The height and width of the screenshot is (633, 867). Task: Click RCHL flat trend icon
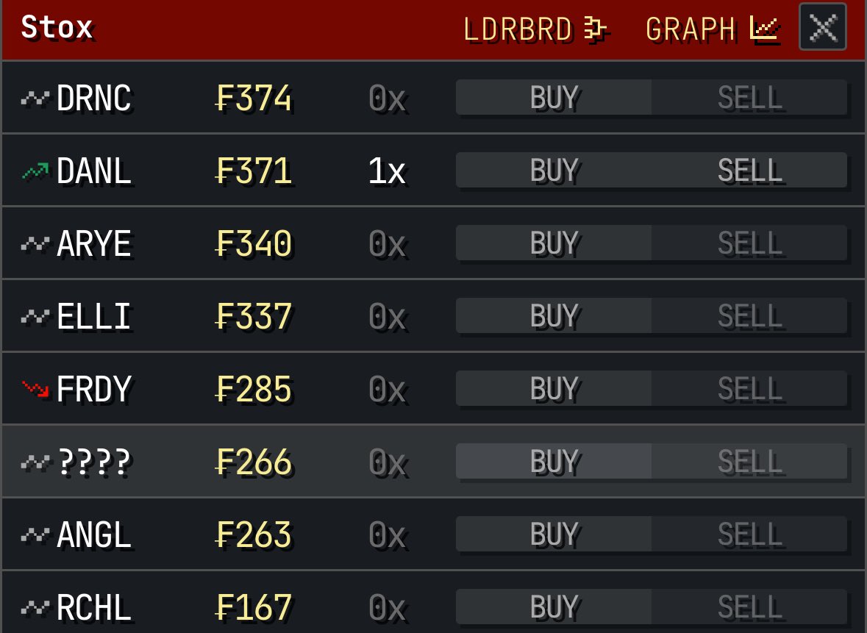pos(35,607)
